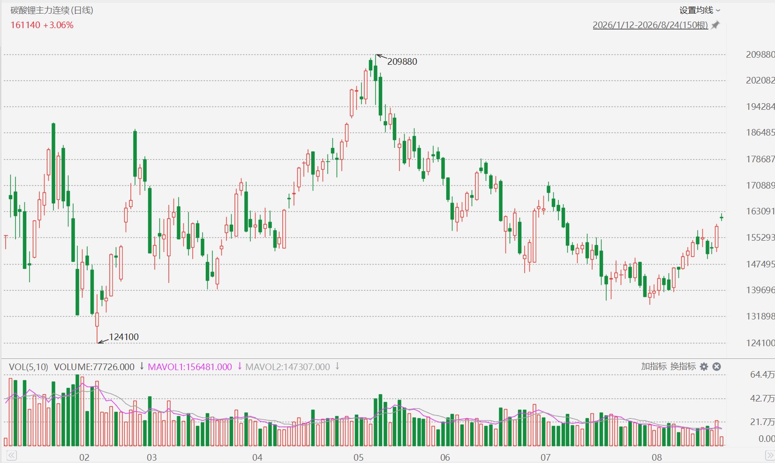Expand the 设置均线 dropdown

[x=700, y=10]
